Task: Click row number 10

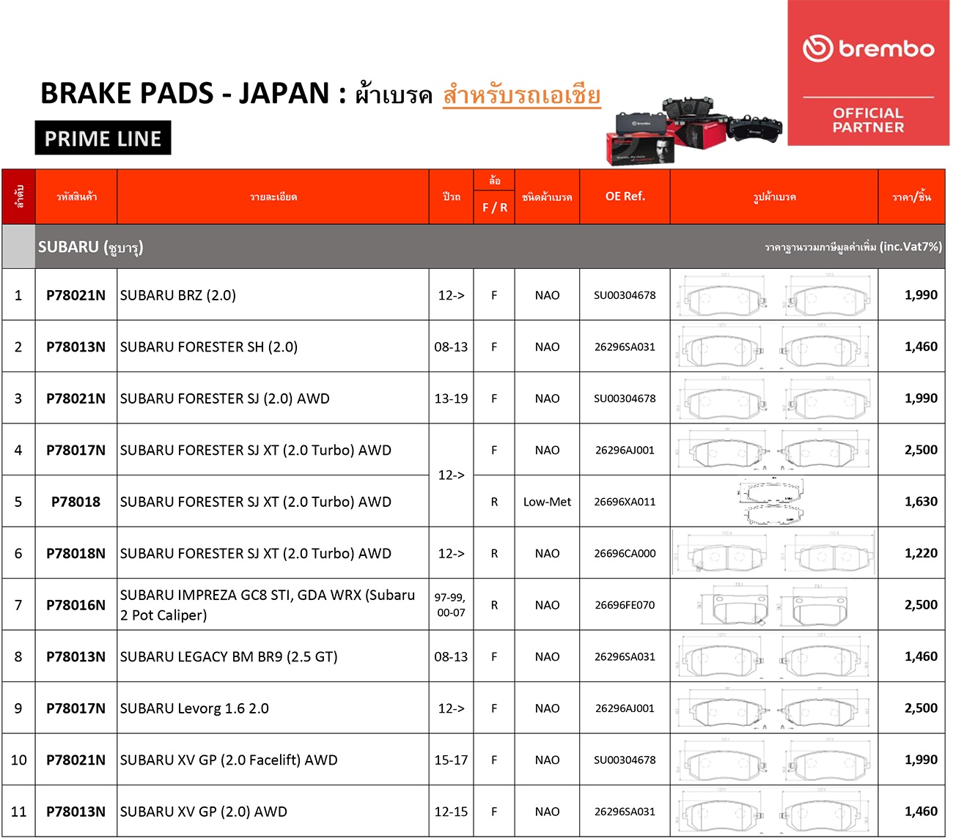Action: click(18, 760)
